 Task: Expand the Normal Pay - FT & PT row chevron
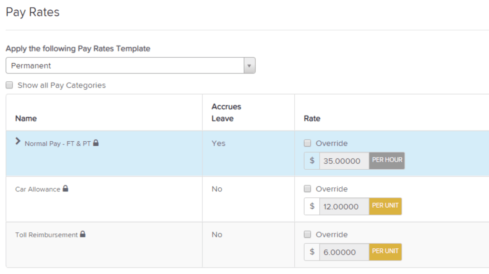pyautogui.click(x=18, y=141)
